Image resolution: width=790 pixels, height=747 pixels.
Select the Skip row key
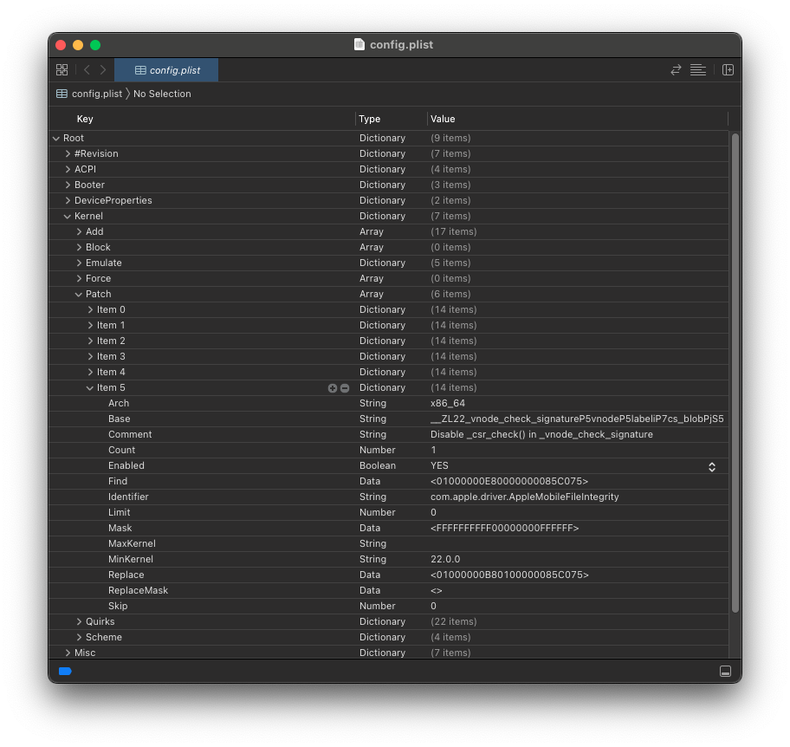click(118, 607)
